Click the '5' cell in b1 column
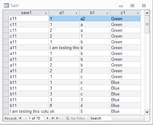Viewport: 153px width, 125px height. (x=95, y=111)
